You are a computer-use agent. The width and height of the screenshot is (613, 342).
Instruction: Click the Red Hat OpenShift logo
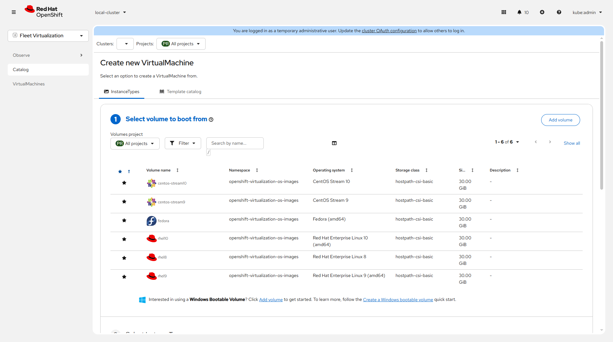tap(44, 12)
